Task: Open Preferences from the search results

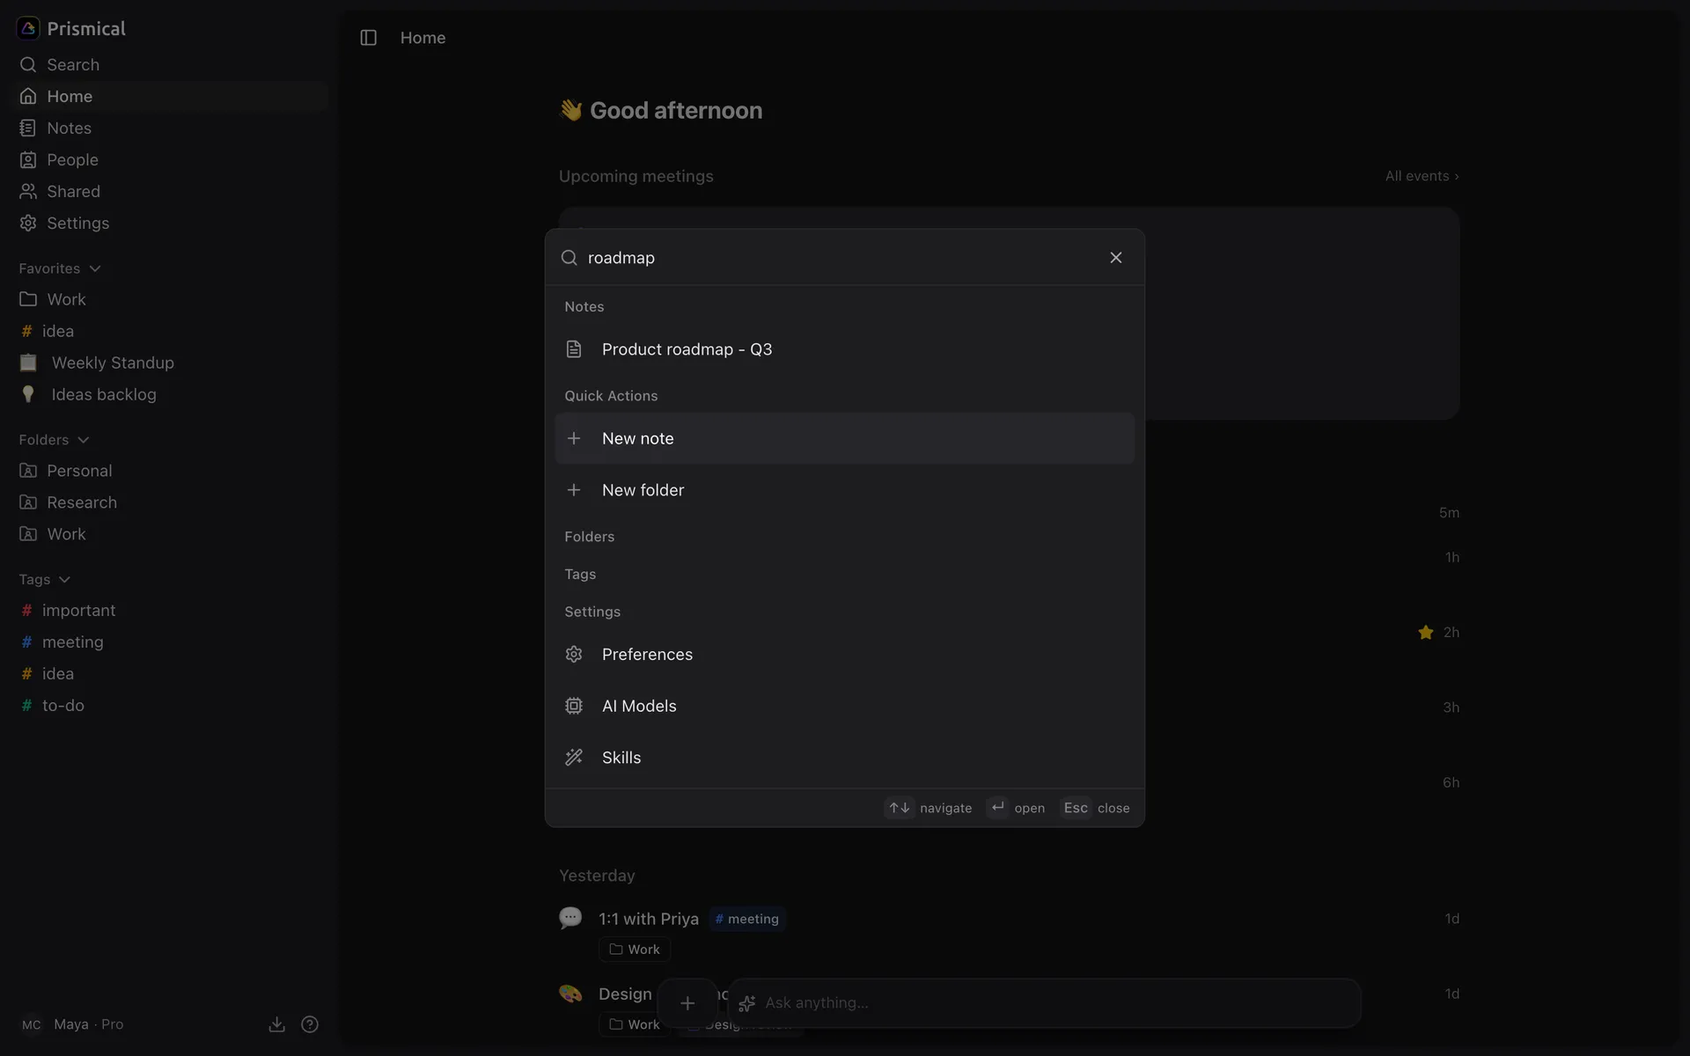Action: pyautogui.click(x=844, y=655)
